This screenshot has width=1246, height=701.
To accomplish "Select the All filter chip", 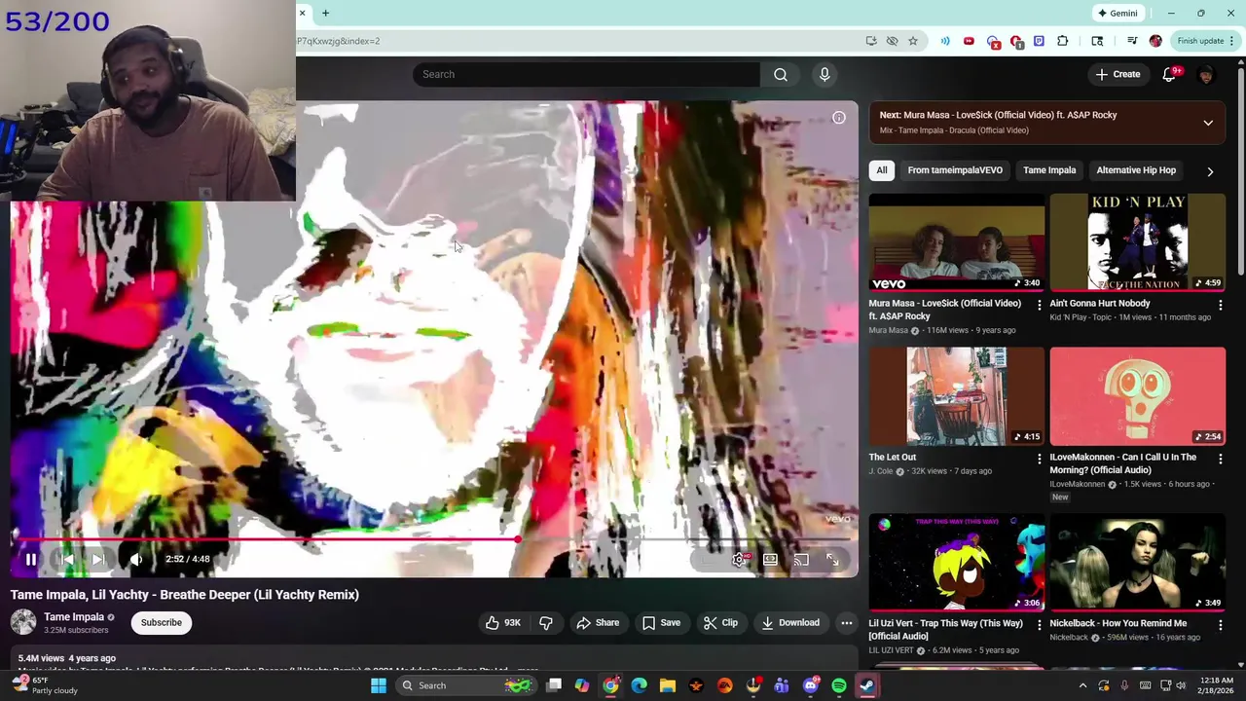I will tap(882, 170).
